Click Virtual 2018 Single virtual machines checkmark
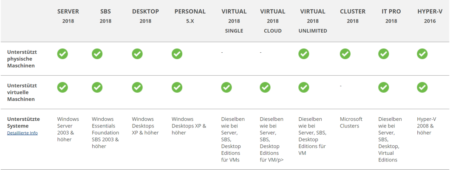Screen dimensions: 450x170 226,87
